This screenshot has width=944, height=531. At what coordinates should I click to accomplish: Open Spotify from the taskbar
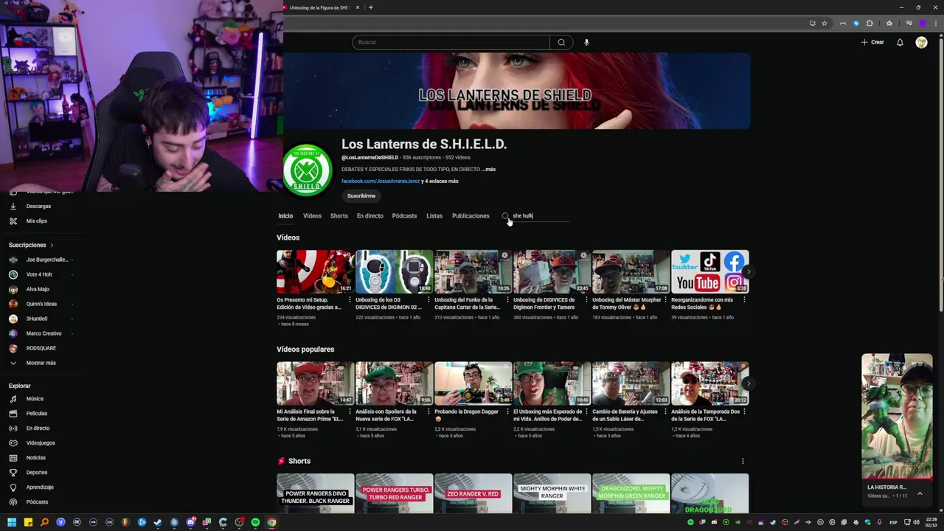click(255, 522)
